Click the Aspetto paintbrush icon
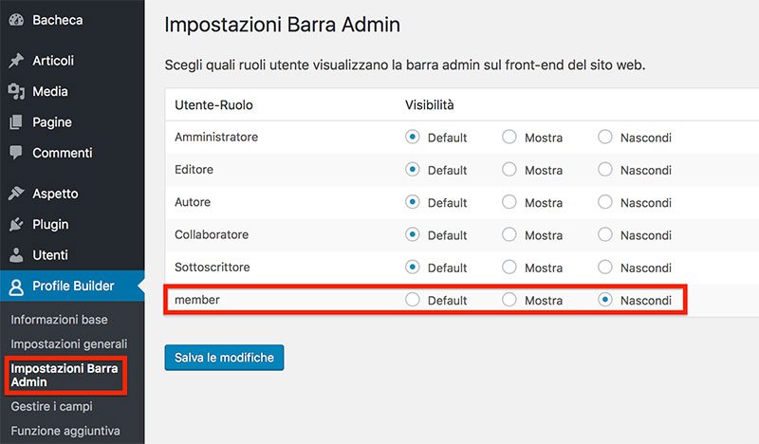This screenshot has width=759, height=444. click(x=16, y=194)
